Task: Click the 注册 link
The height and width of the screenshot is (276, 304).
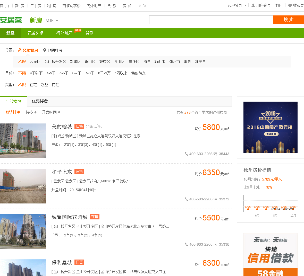Action: pos(278,6)
